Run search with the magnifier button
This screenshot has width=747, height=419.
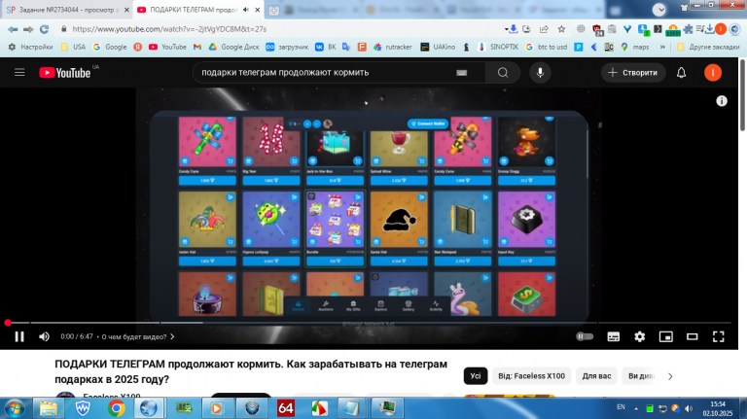tap(503, 72)
